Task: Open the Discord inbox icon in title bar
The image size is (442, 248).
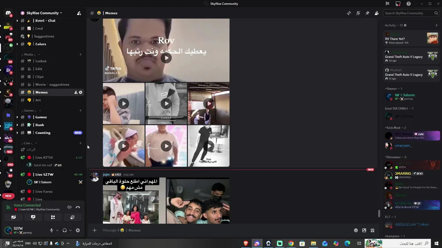Action: [x=398, y=4]
